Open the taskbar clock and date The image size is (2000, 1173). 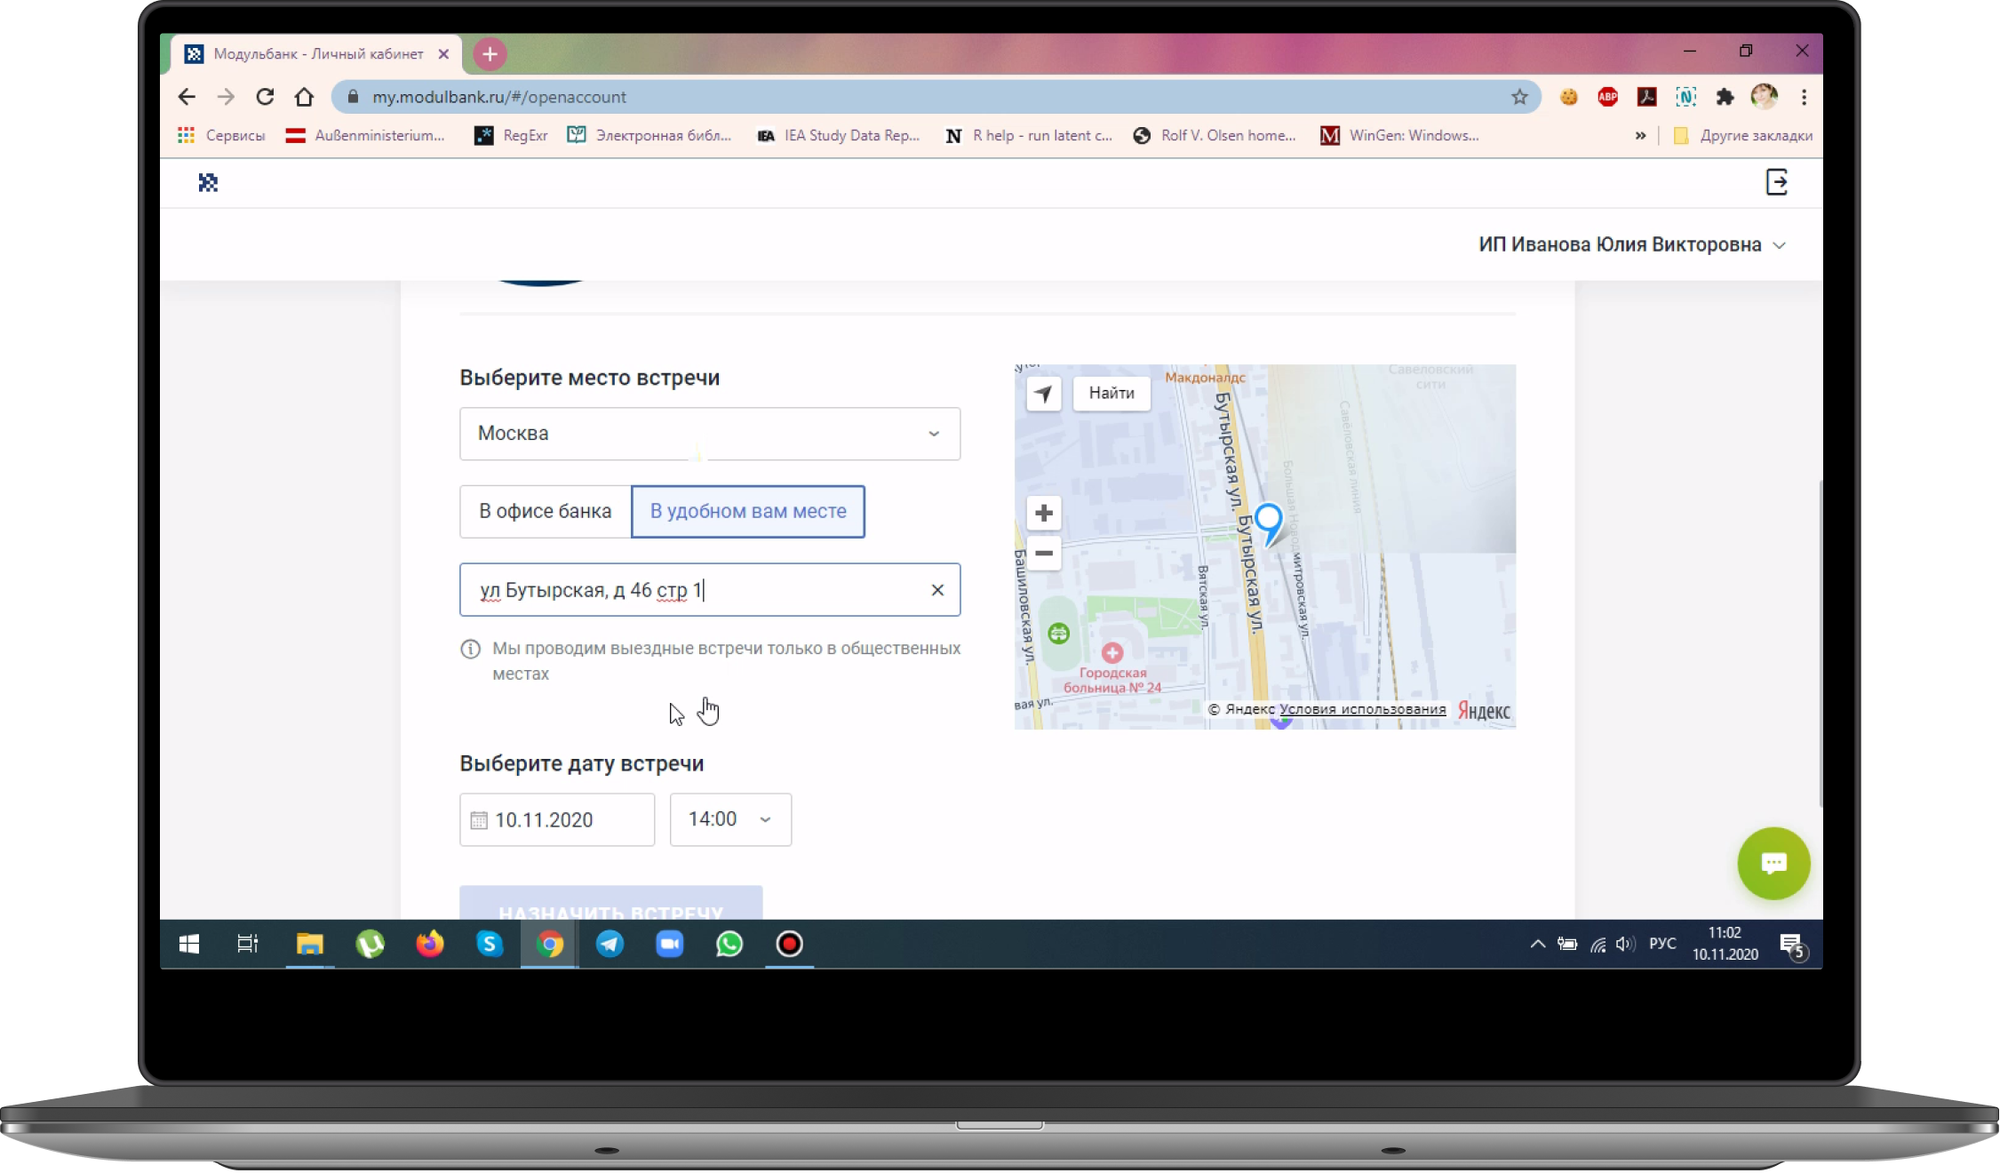coord(1725,944)
